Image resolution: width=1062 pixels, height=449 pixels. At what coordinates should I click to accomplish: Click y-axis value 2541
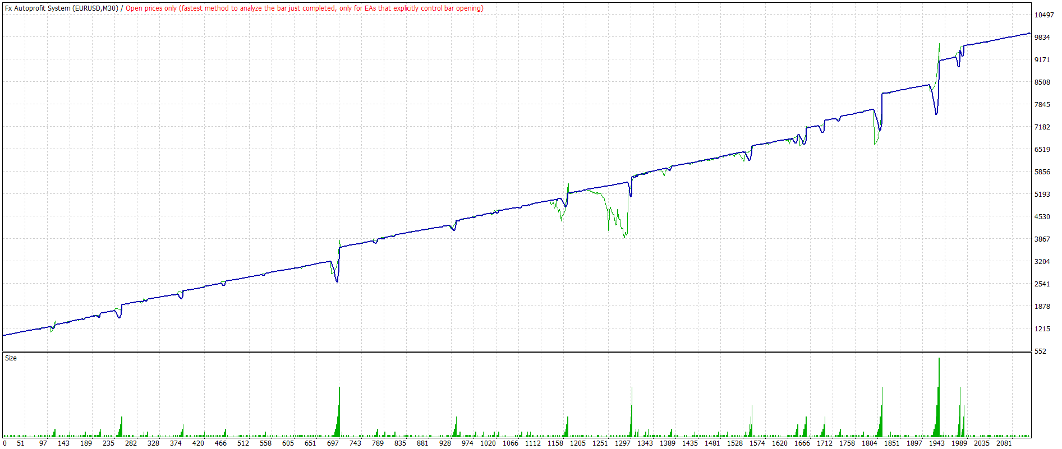click(x=1042, y=284)
